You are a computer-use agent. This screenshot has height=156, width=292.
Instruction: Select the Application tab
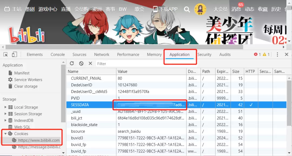pos(180,54)
